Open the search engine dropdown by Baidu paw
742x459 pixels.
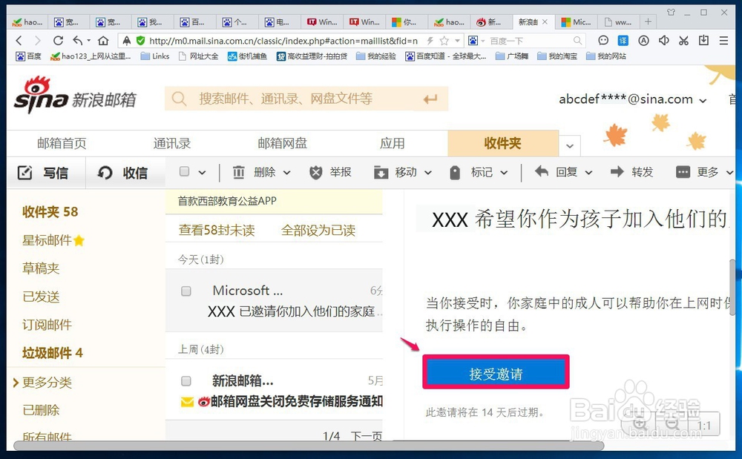(x=483, y=41)
